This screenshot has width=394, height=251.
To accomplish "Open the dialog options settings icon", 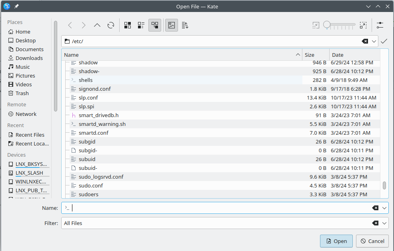I will point(380,25).
